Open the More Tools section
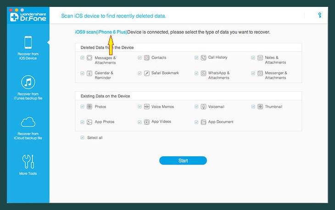 [x=28, y=165]
